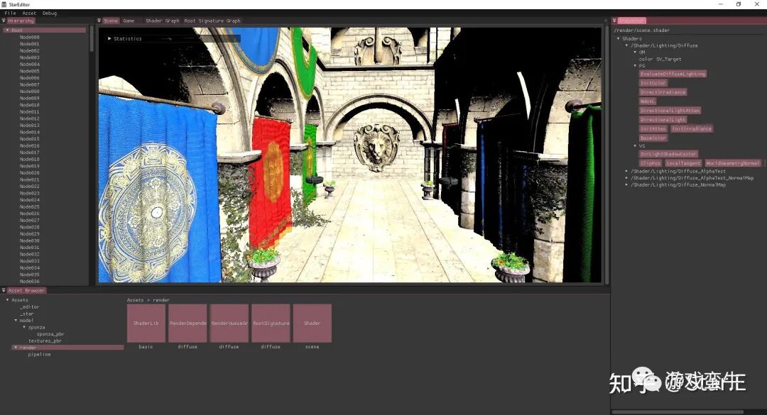Viewport: 767px width, 415px height.
Task: Select the ShaderLib basic asset tile
Action: coord(146,323)
